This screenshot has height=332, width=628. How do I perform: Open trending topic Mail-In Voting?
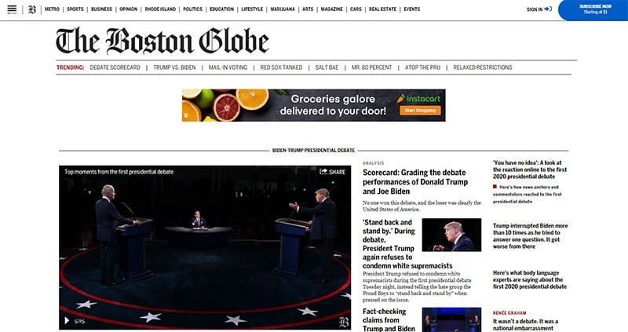point(228,67)
